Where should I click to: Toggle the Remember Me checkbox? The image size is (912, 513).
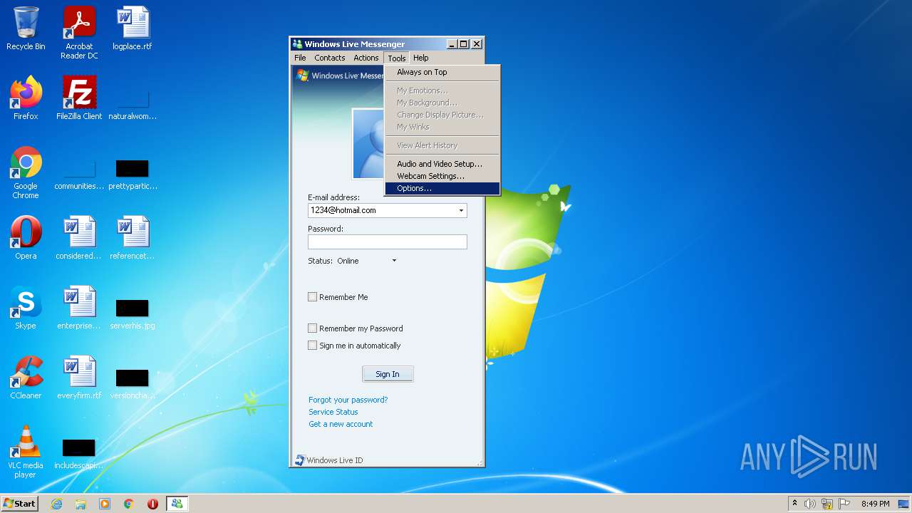pyautogui.click(x=312, y=297)
